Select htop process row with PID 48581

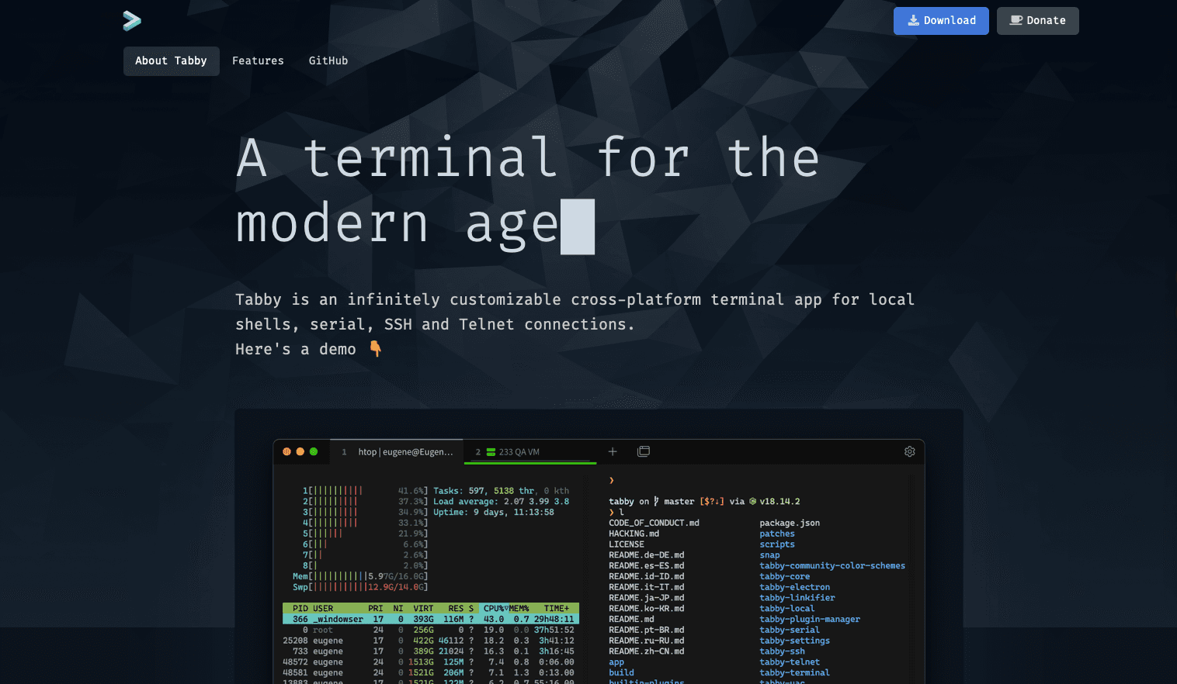pyautogui.click(x=431, y=673)
